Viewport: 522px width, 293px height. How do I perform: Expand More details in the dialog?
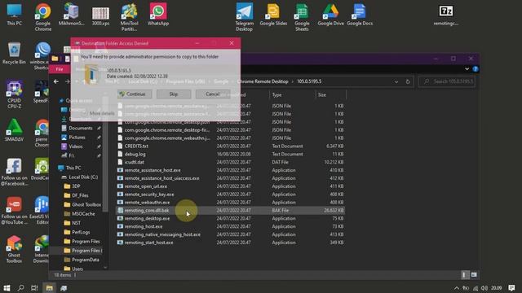click(x=99, y=113)
